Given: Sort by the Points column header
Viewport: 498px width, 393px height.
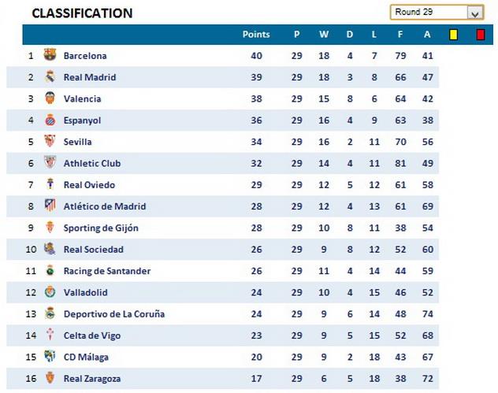Looking at the screenshot, I should (256, 35).
